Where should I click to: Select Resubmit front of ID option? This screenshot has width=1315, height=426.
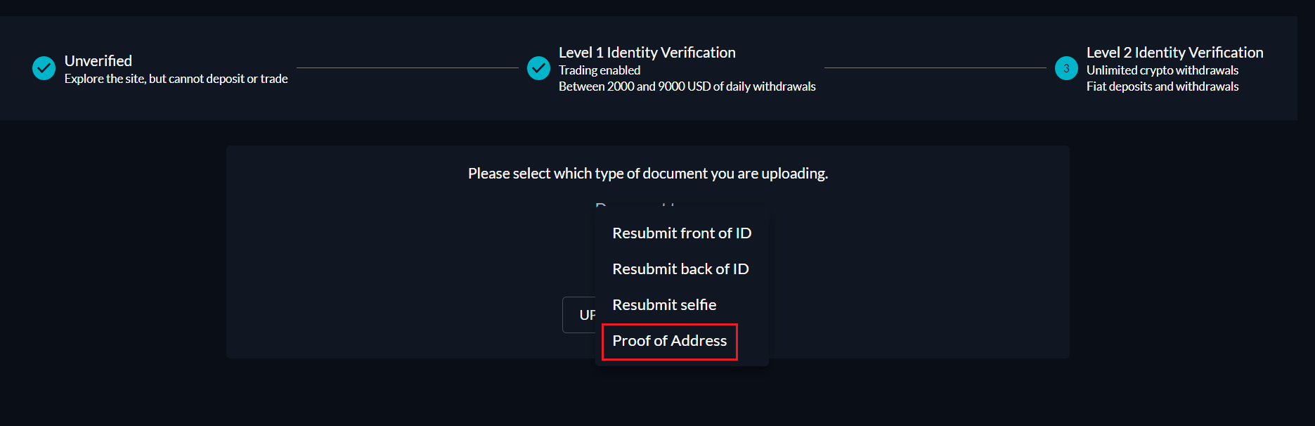tap(681, 233)
